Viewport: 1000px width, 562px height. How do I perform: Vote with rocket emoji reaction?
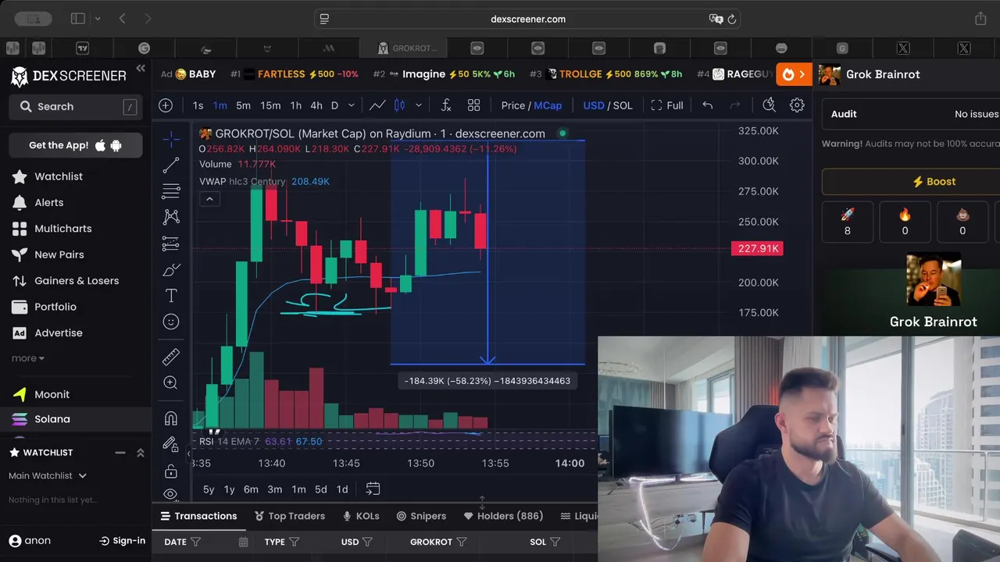tap(848, 222)
